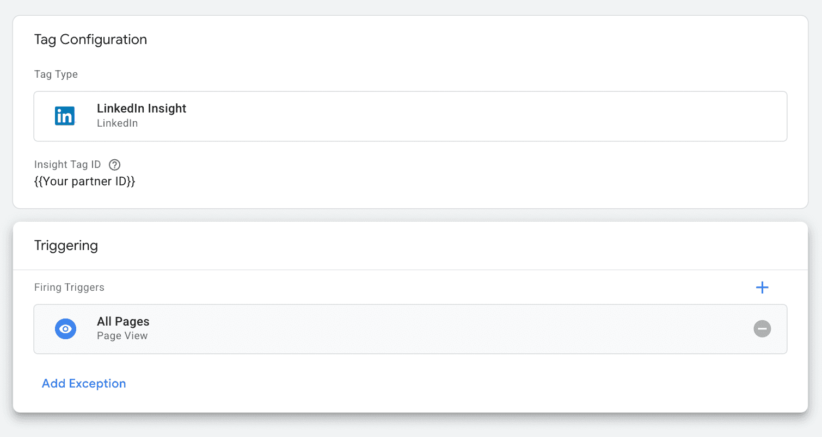Image resolution: width=822 pixels, height=437 pixels.
Task: Open the LinkedIn Insight tag configuration
Action: tap(410, 116)
